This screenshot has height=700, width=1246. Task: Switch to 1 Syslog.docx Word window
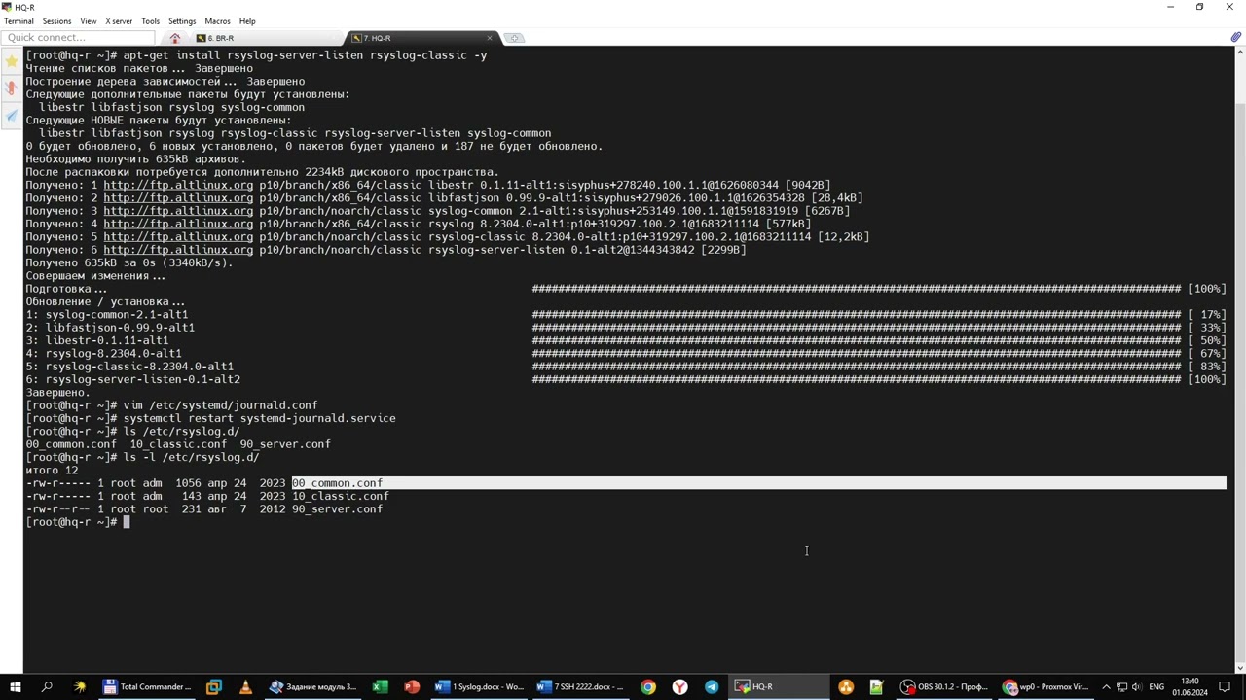coord(479,686)
